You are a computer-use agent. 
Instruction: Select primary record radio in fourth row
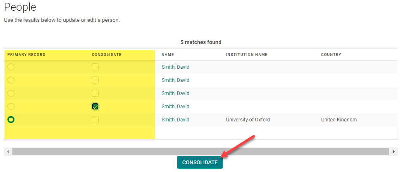pyautogui.click(x=11, y=107)
